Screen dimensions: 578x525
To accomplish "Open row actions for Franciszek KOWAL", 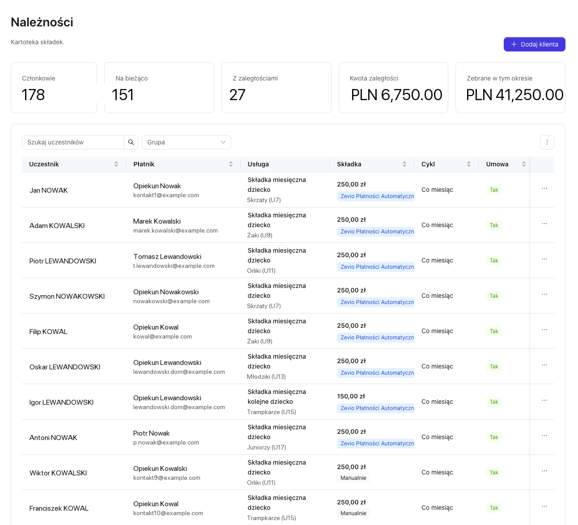I will 544,506.
